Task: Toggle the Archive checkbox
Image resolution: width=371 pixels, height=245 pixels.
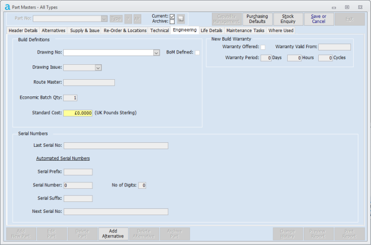Action: (172, 22)
